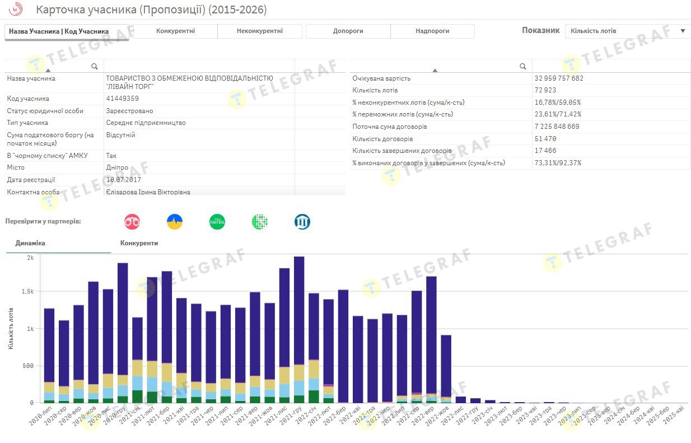Click the search icon in the right table header
691x443 pixels.
523,66
